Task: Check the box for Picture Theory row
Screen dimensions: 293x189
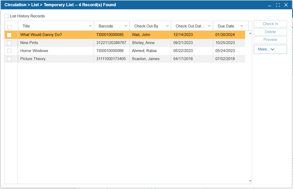Action: (9, 59)
